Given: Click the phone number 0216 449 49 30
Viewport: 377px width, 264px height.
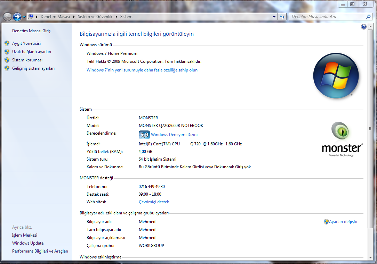Looking at the screenshot, I should point(152,187).
